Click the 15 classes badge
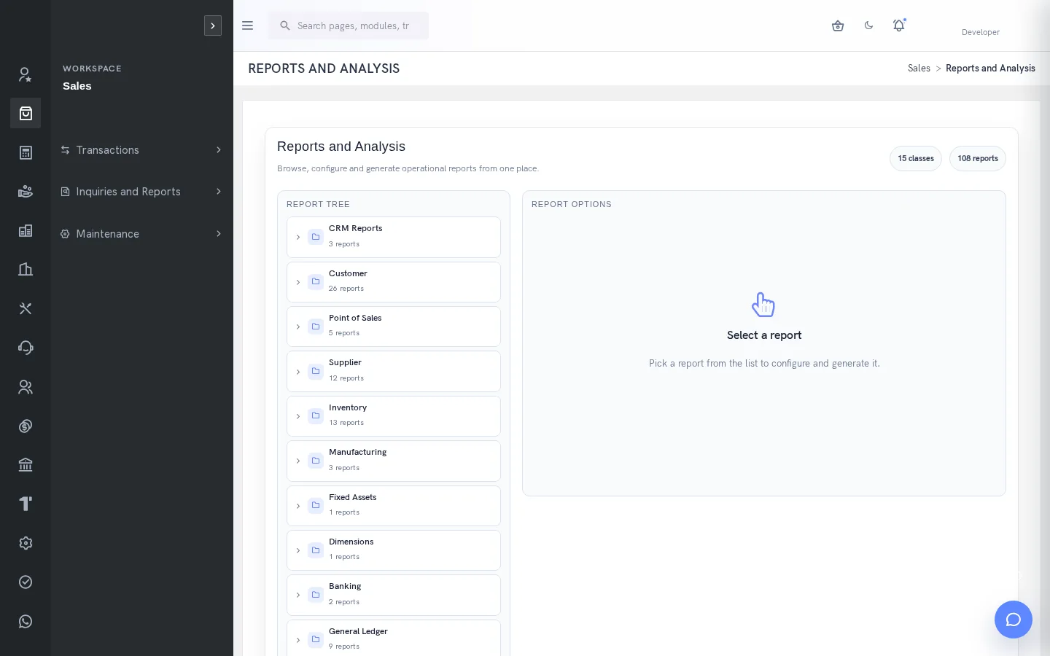 (916, 159)
